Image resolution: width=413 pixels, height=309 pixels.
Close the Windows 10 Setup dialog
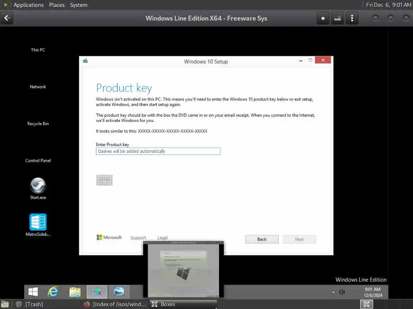323,60
